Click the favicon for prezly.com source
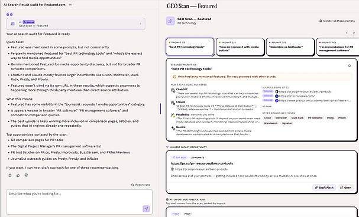Viewport: 359px width, 217px height. click(277, 100)
